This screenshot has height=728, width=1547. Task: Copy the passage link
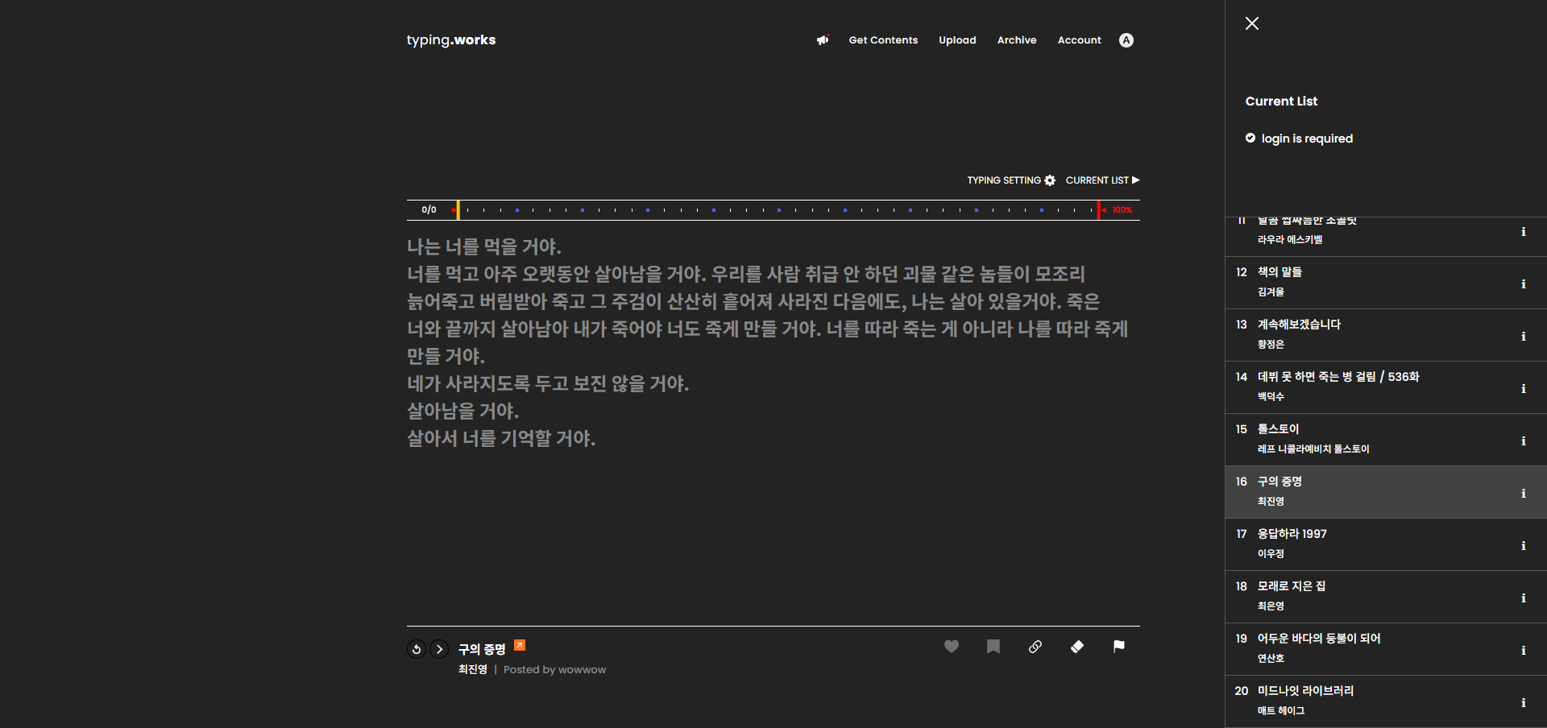(x=1035, y=647)
